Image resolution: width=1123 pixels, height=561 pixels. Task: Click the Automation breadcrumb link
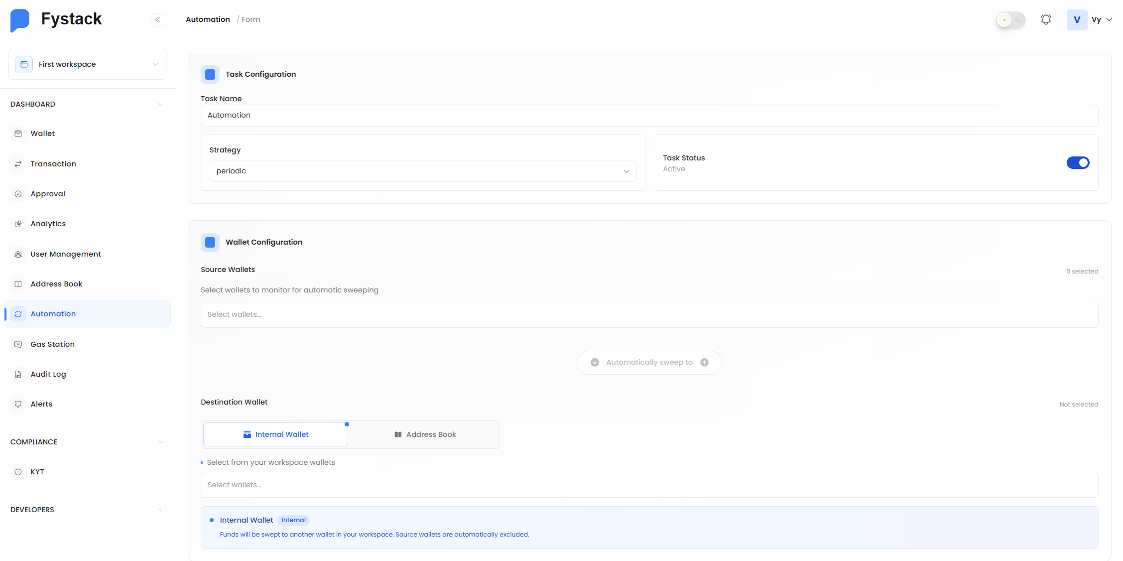208,19
